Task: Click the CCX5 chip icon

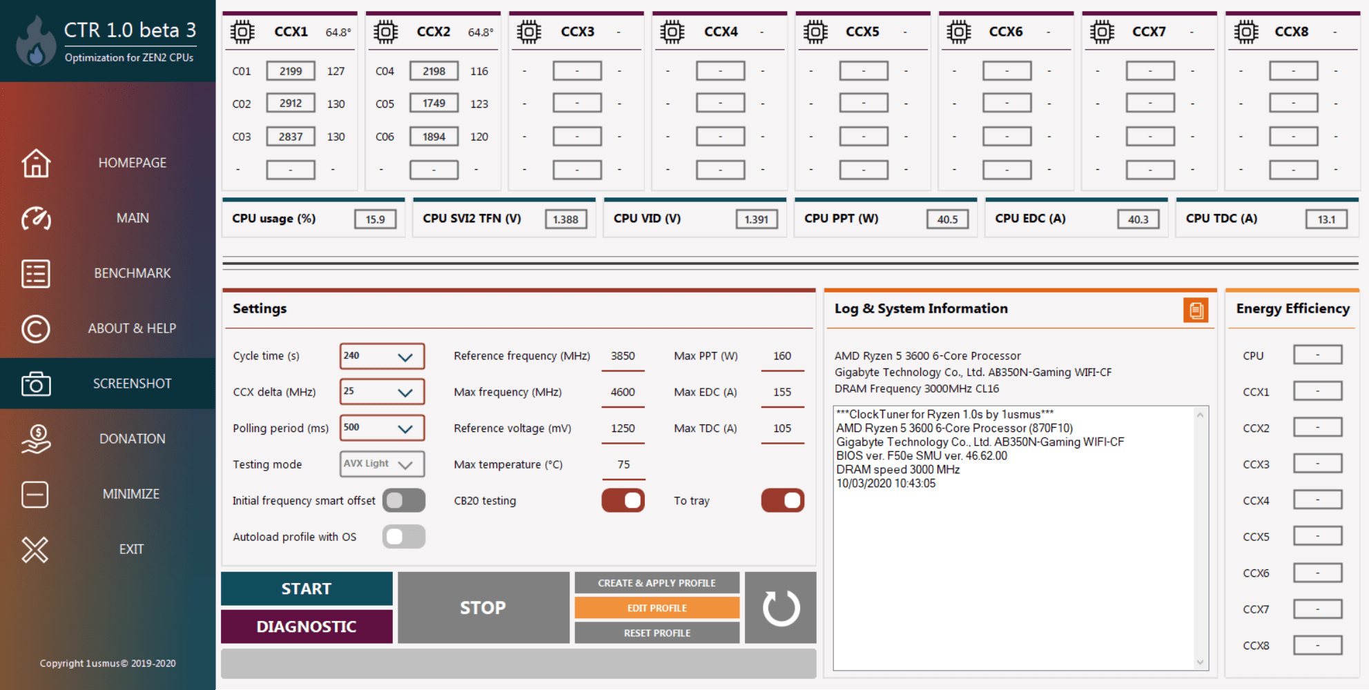Action: [x=815, y=32]
